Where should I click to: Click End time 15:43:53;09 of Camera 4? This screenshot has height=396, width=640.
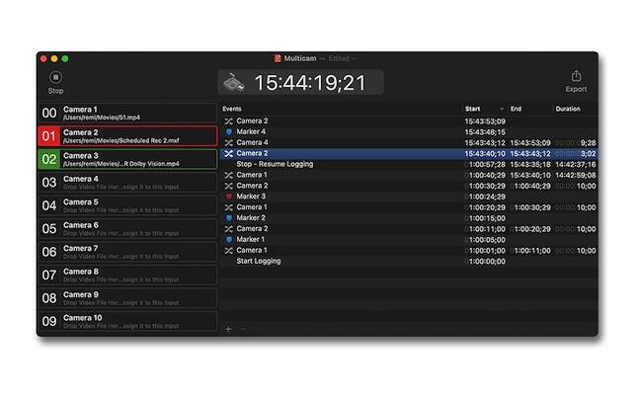click(x=530, y=143)
